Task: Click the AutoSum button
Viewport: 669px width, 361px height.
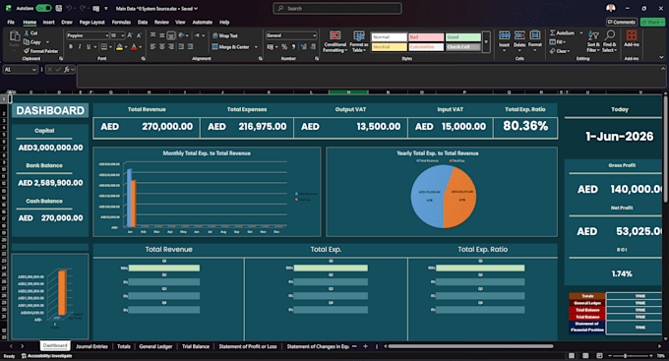Action: [x=563, y=32]
